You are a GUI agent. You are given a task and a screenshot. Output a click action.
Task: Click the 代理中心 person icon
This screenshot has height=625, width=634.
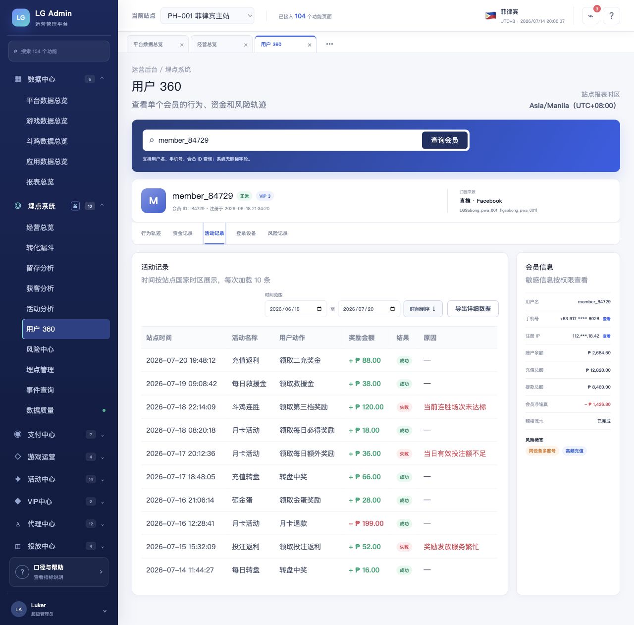pyautogui.click(x=18, y=524)
